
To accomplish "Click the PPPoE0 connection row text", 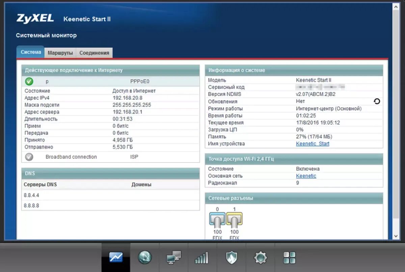I will 140,81.
